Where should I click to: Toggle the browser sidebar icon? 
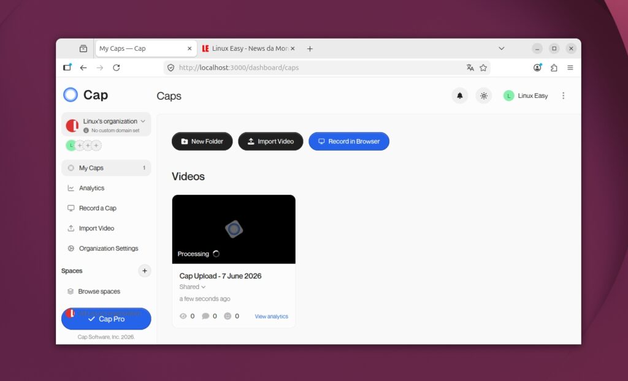click(x=67, y=67)
